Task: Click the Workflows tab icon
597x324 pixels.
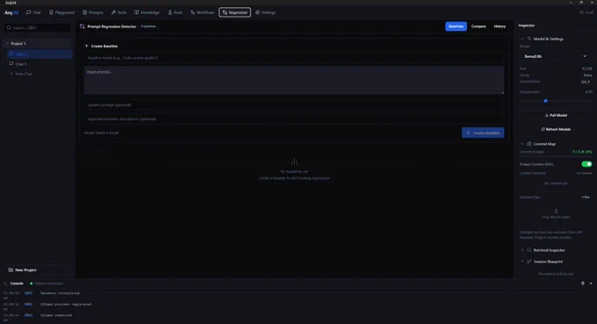Action: 192,12
